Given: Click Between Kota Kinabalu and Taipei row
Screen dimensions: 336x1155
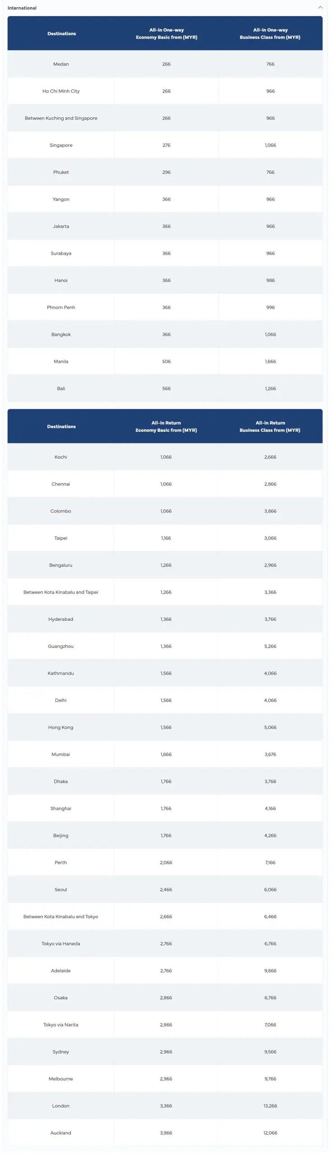Looking at the screenshot, I should pos(61,592).
